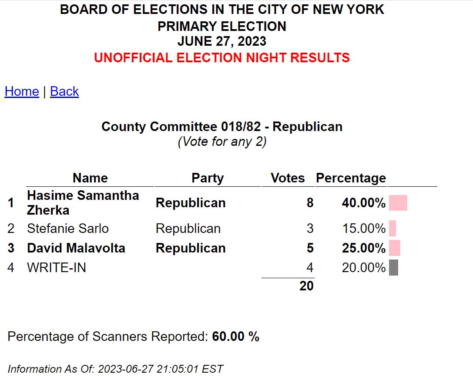Click the pink bar for David Malavolta
The height and width of the screenshot is (384, 473).
point(395,248)
